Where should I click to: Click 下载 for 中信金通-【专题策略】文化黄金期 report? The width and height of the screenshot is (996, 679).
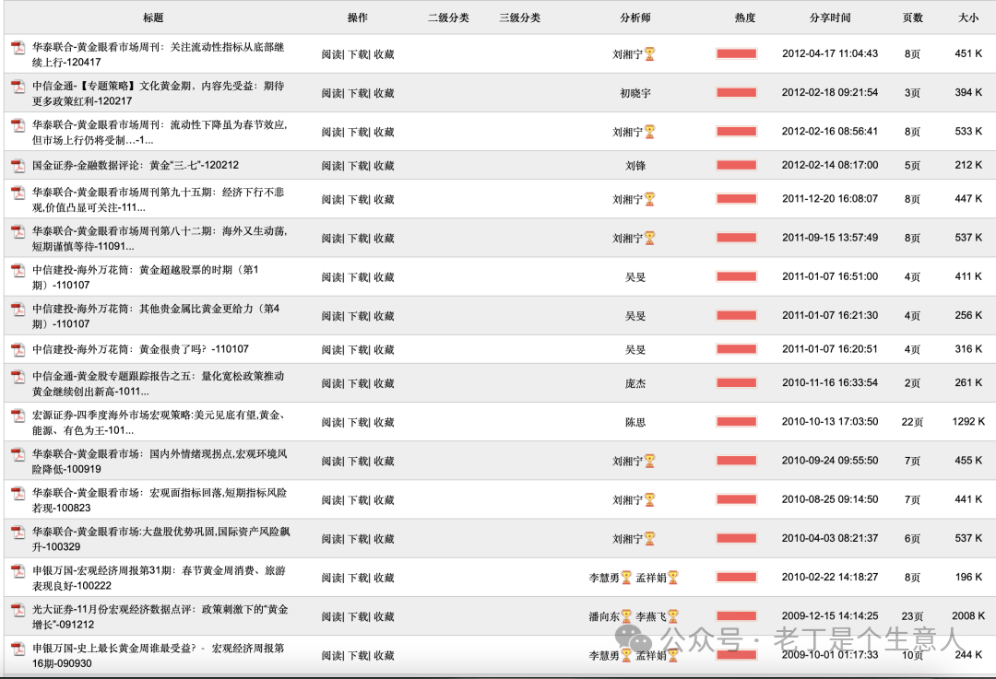[x=358, y=93]
